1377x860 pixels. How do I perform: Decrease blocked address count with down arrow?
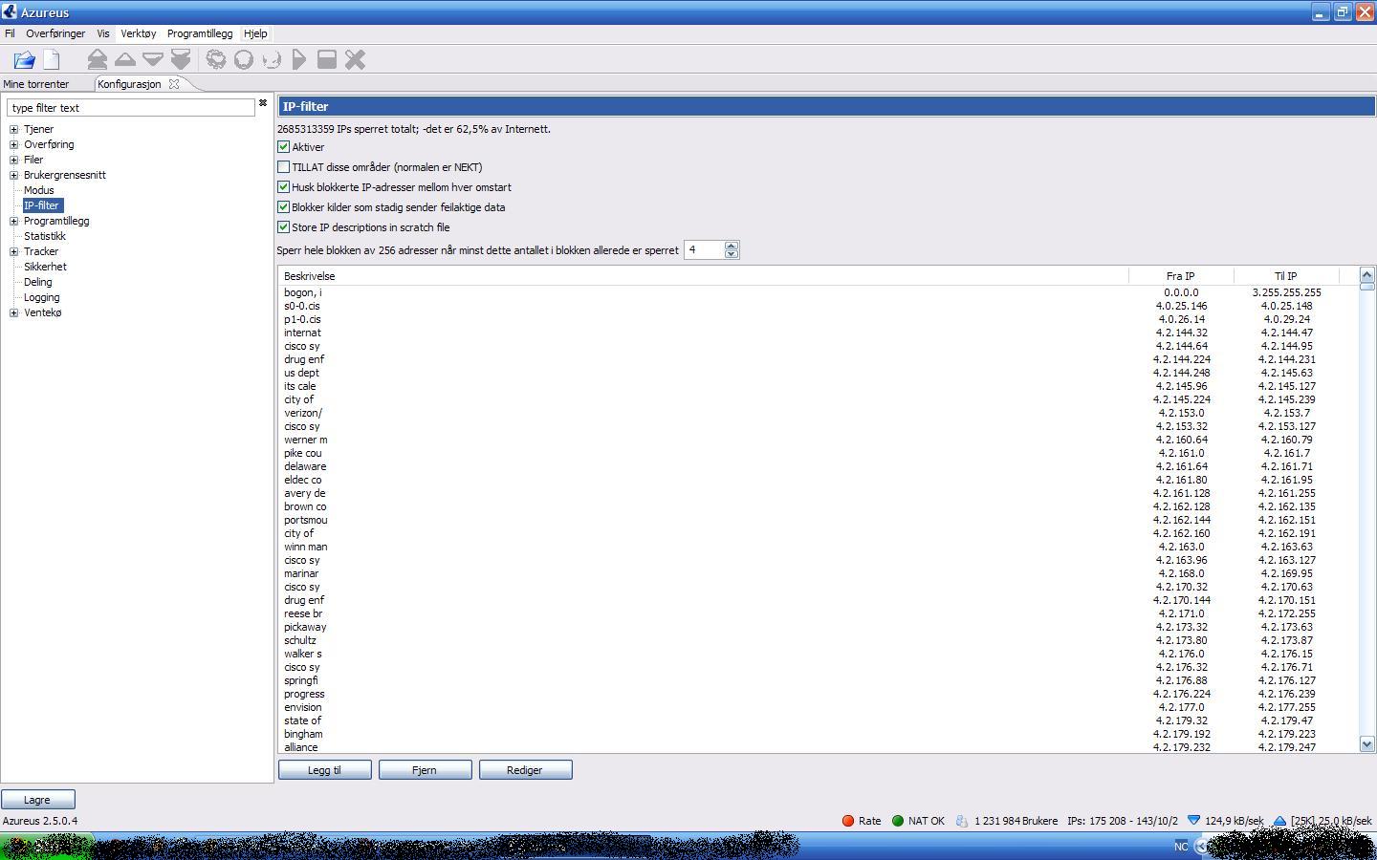(x=732, y=254)
